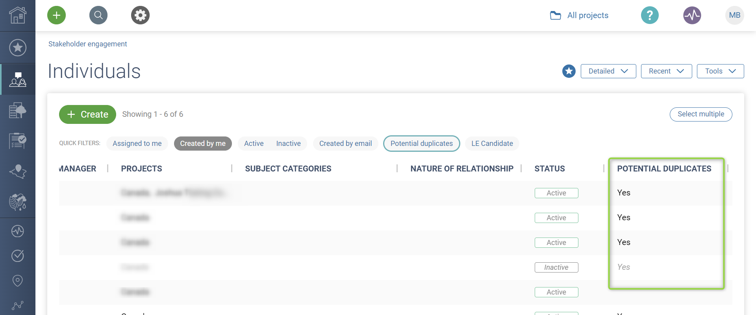Click the MB user avatar
The width and height of the screenshot is (756, 315).
[x=734, y=15]
